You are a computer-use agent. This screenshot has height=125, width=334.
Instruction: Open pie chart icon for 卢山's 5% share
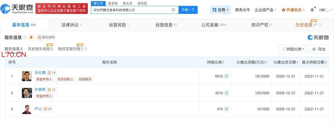pyautogui.click(x=226, y=109)
